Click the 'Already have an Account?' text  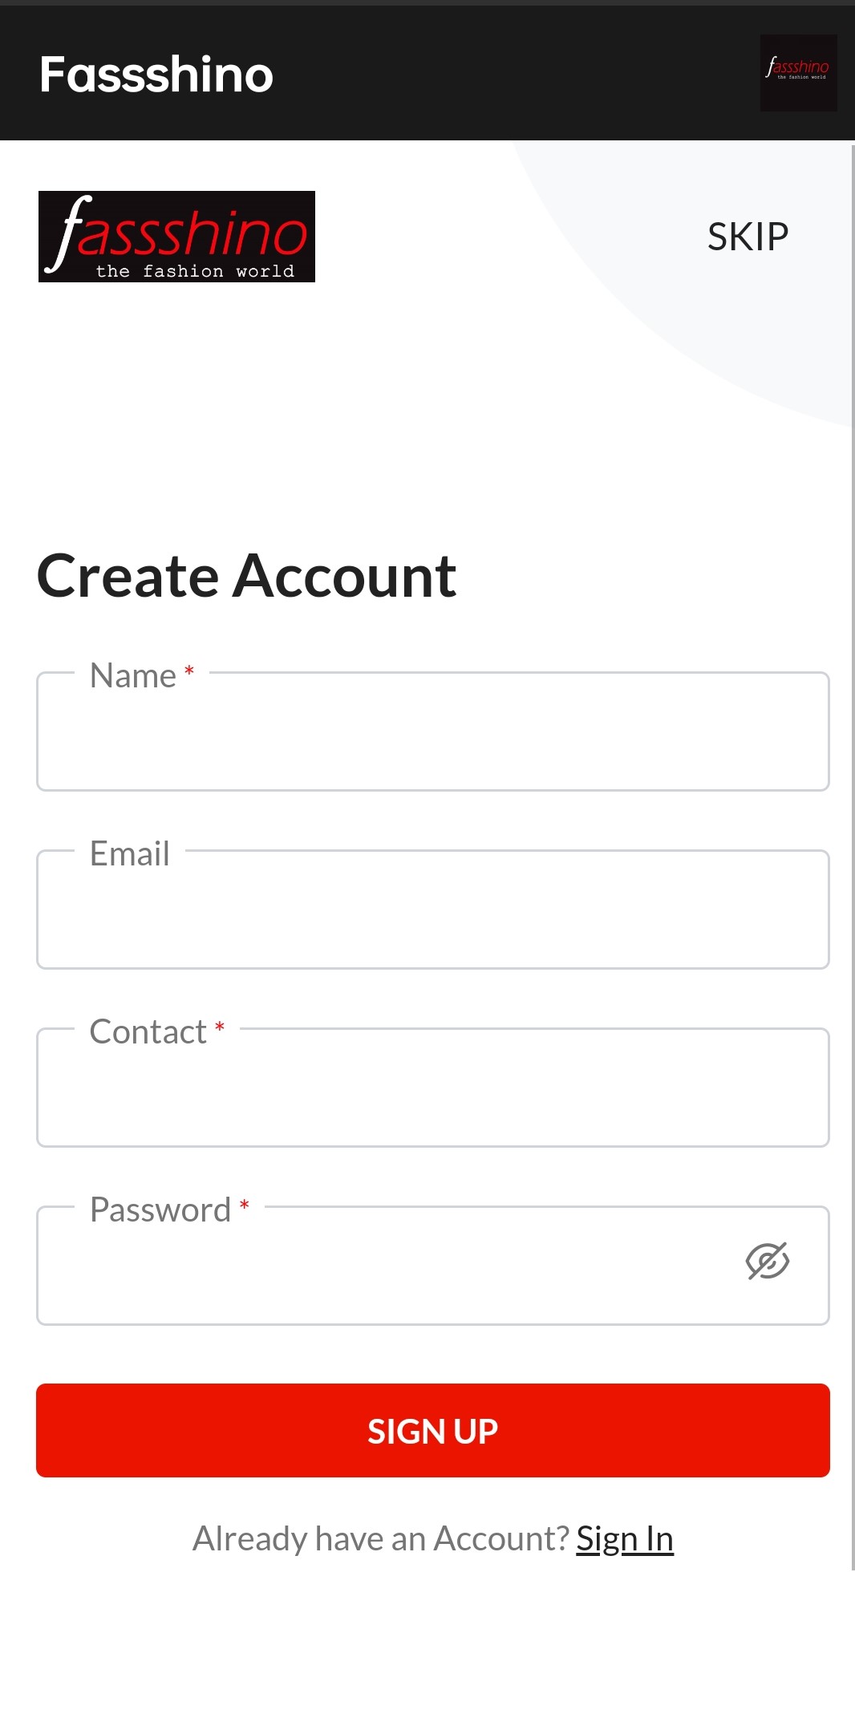(x=381, y=1538)
